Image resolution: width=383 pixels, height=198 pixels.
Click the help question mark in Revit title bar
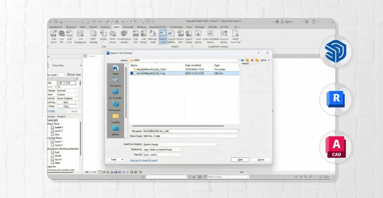tap(314, 21)
